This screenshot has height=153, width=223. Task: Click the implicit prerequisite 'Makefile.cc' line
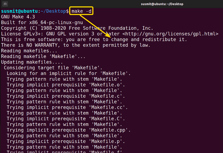(x=67, y=108)
